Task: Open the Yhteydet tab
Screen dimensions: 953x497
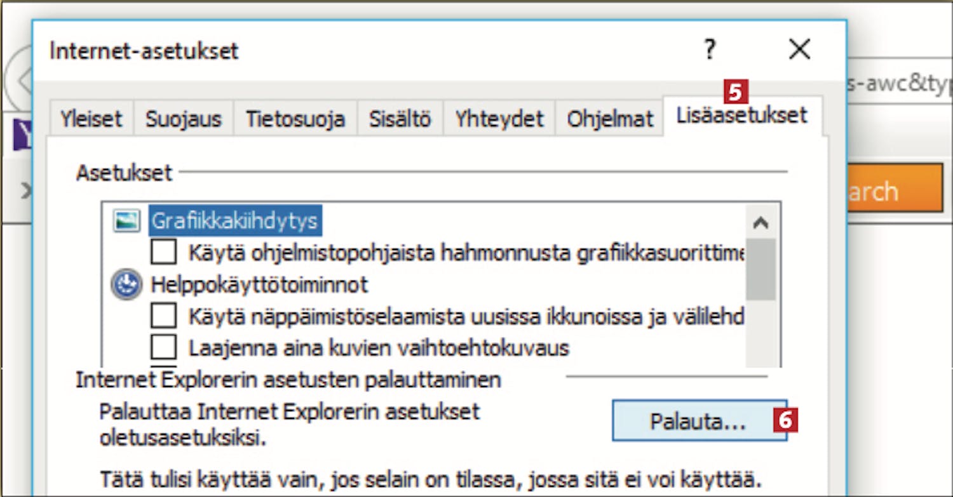Action: pos(499,119)
